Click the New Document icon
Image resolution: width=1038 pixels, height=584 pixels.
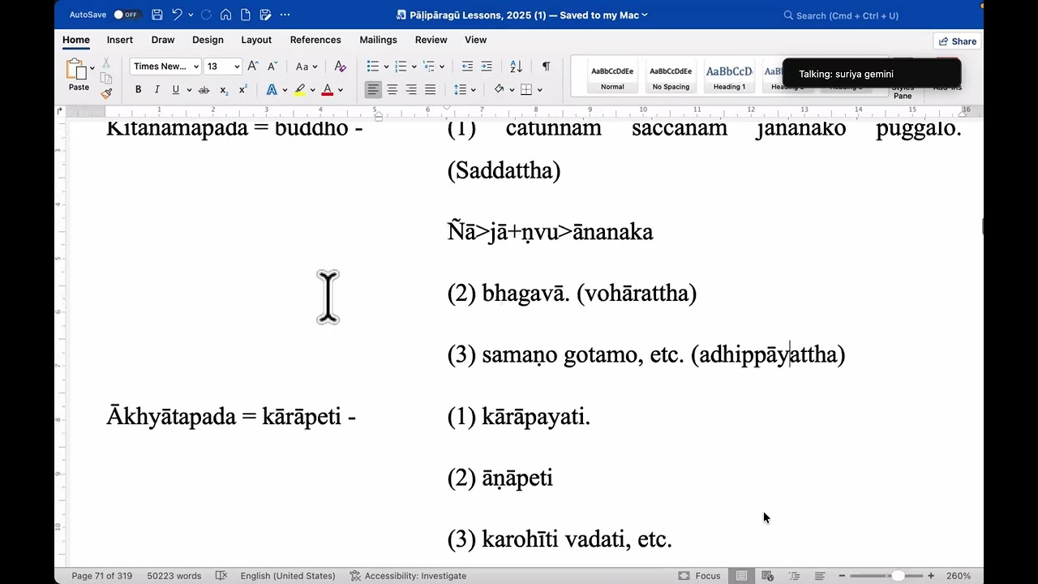(245, 15)
